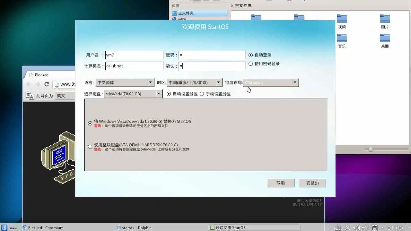Click the page icon in Chromium's address bar
Image resolution: width=411 pixels, height=231 pixels.
(x=57, y=84)
